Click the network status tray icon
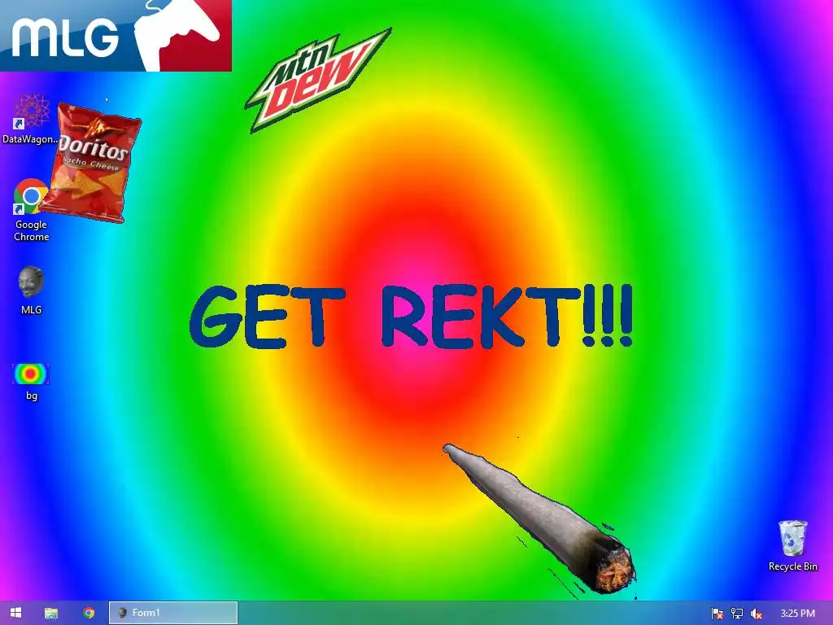833x625 pixels. 737,614
